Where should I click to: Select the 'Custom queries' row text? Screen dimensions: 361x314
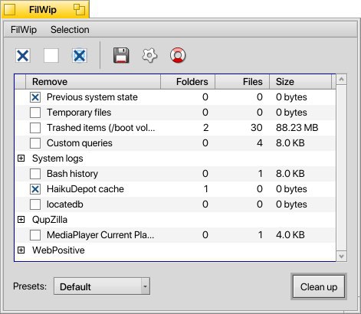click(x=80, y=143)
